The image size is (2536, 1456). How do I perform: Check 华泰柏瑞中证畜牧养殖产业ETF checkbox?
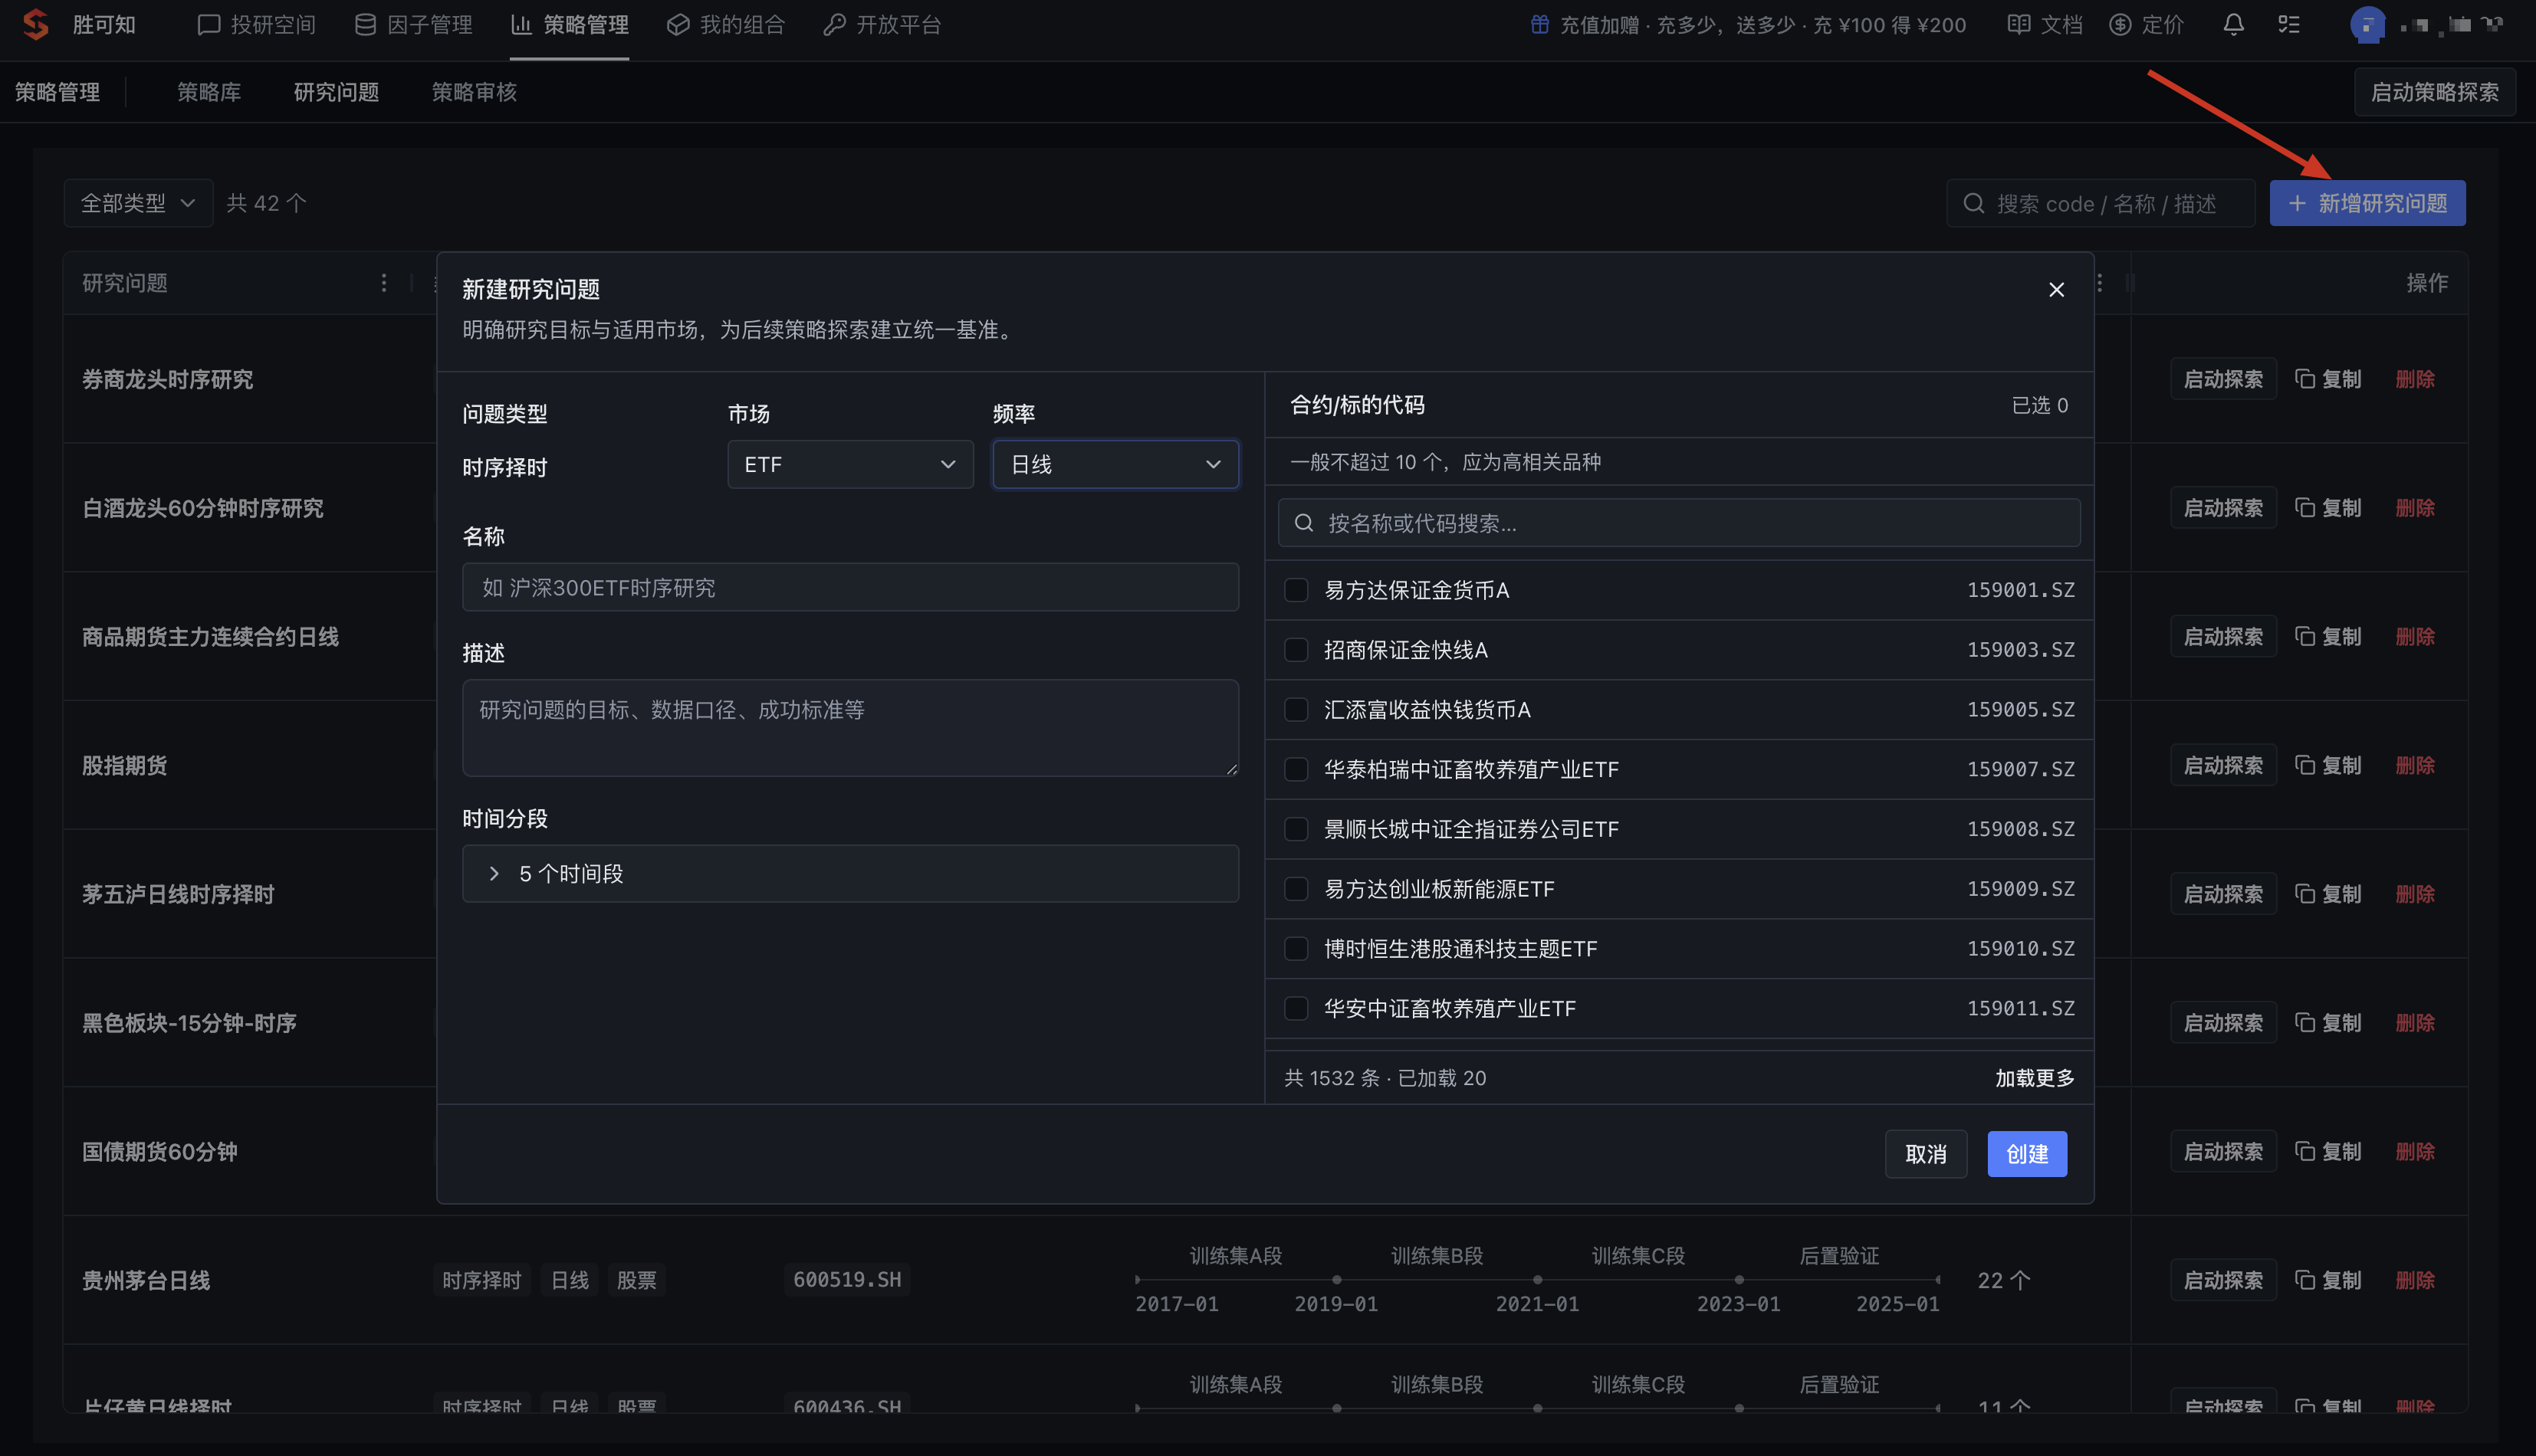(x=1296, y=770)
